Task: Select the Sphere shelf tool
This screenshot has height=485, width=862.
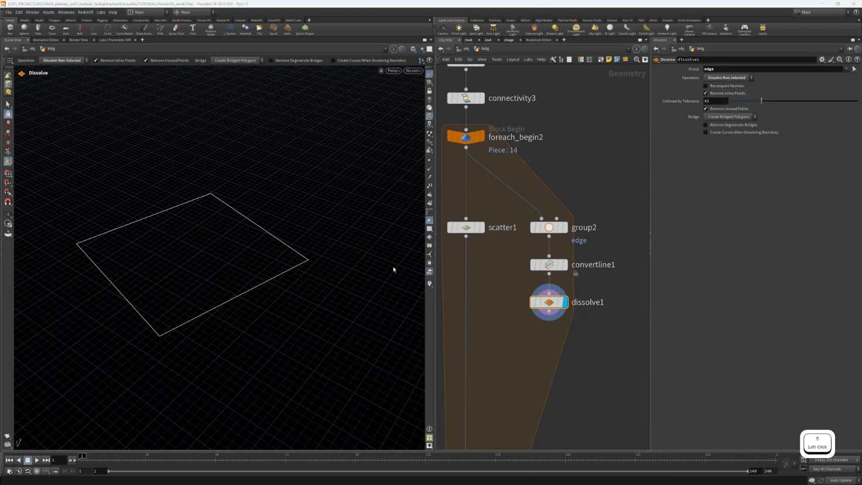Action: pyautogui.click(x=24, y=29)
